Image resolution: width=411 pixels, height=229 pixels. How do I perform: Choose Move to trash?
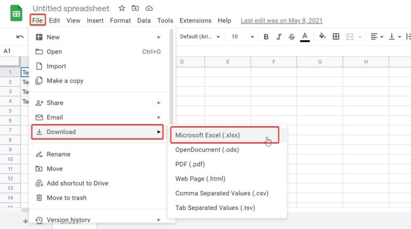pyautogui.click(x=98, y=198)
